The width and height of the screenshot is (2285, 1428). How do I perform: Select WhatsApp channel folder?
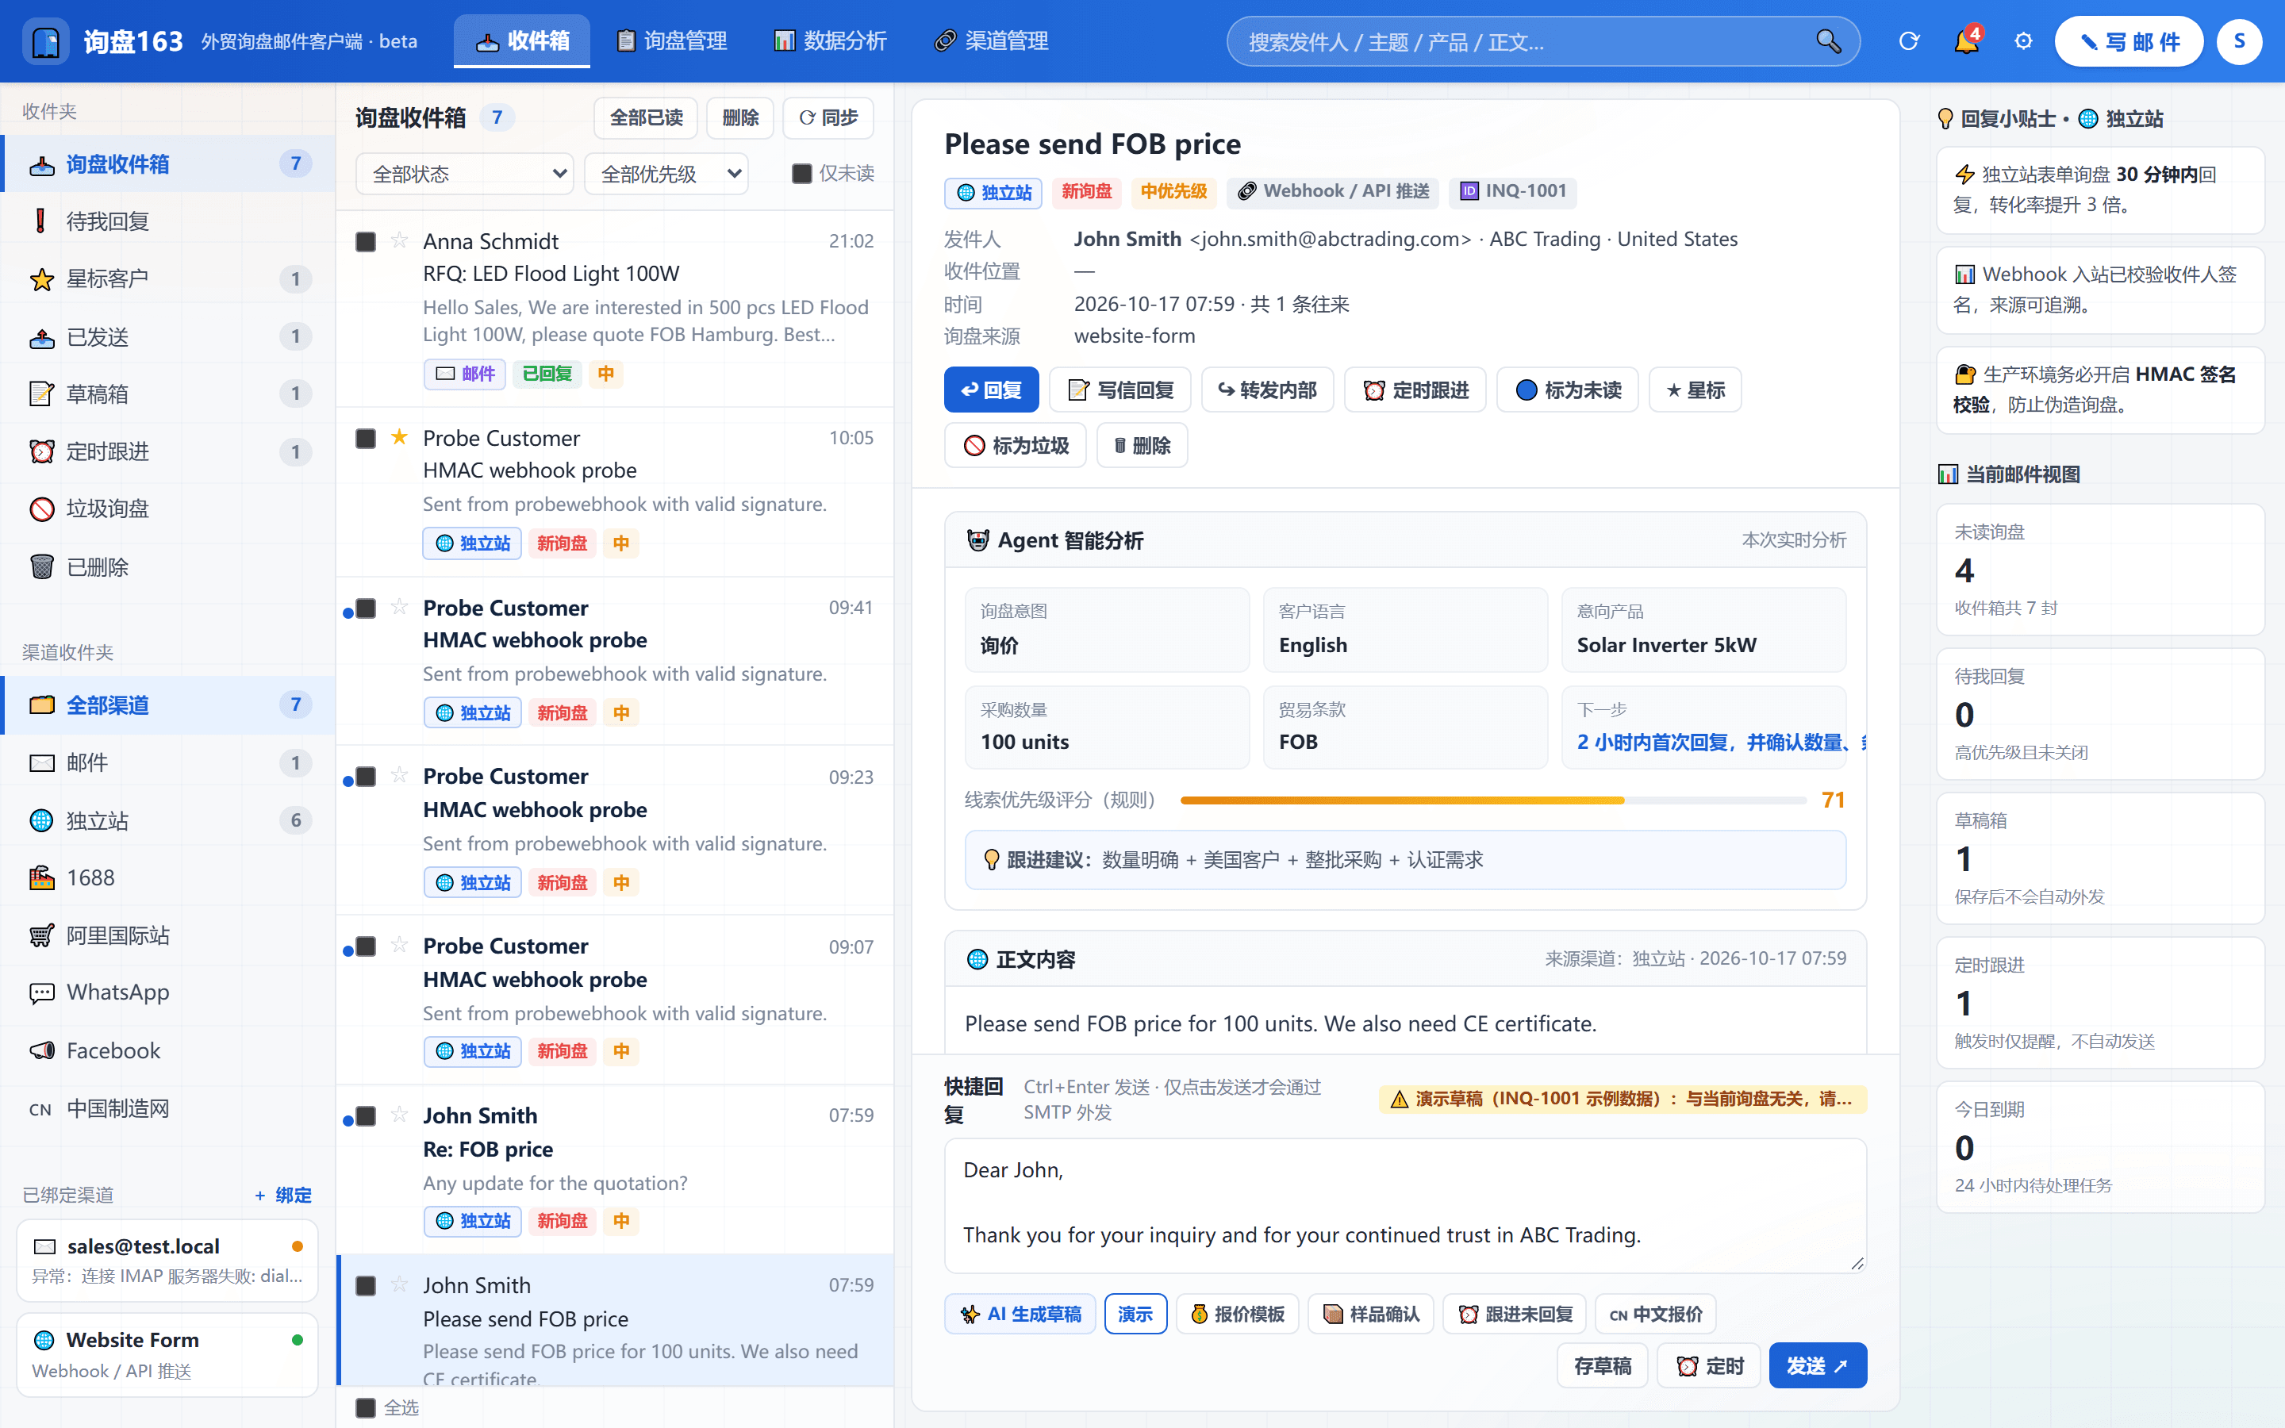[168, 992]
